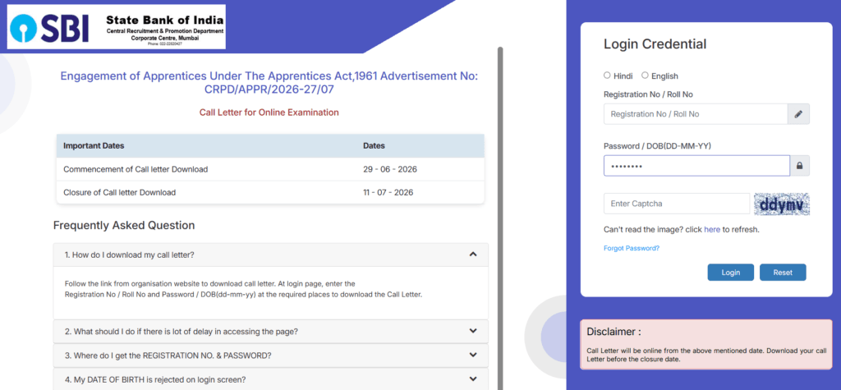Click the 'Login Credential' heading
Screen dimensions: 841x390
(x=655, y=44)
